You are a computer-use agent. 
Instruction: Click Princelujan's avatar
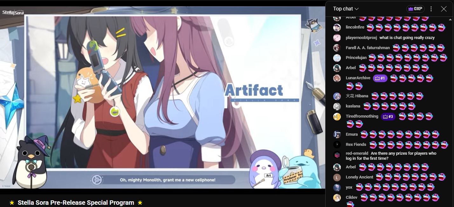(x=337, y=58)
